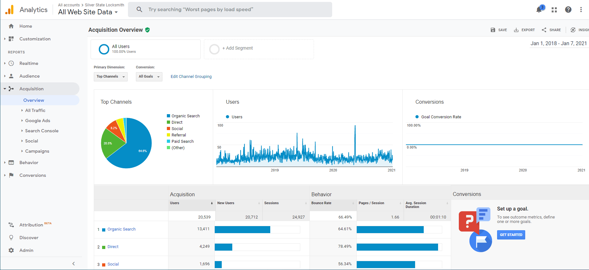Open the Help question mark icon
589x270 pixels.
(x=568, y=10)
